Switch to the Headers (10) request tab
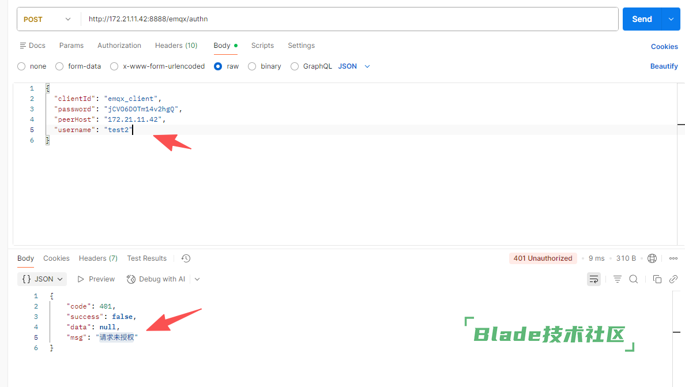685x387 pixels. (176, 46)
